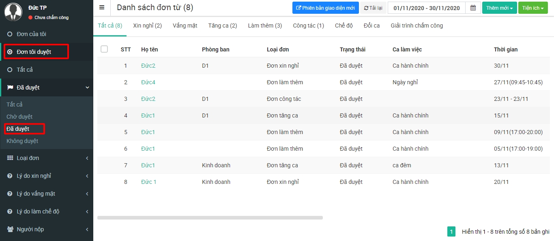Tick the select-all checkbox in table header
Image resolution: width=554 pixels, height=241 pixels.
(104, 49)
